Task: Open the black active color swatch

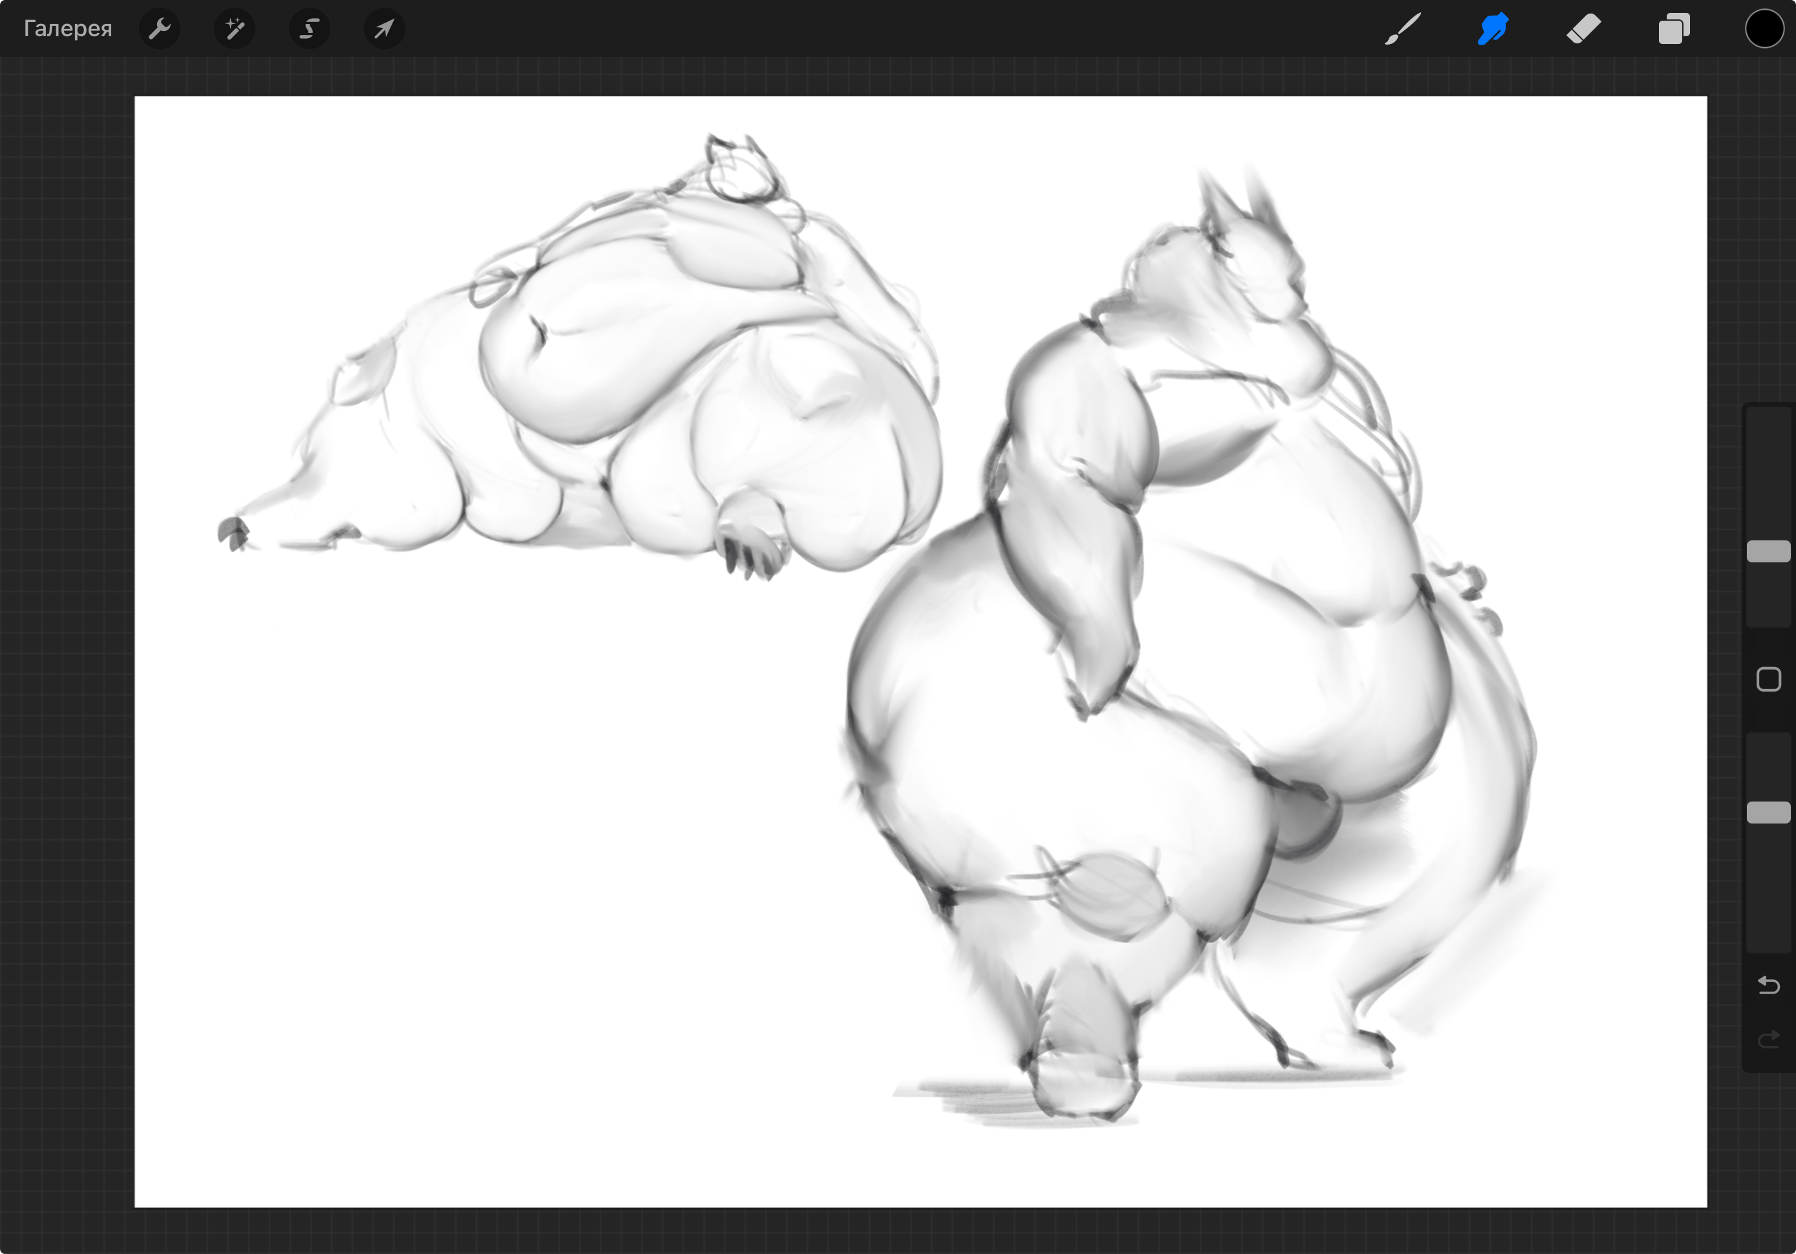Action: (1765, 29)
